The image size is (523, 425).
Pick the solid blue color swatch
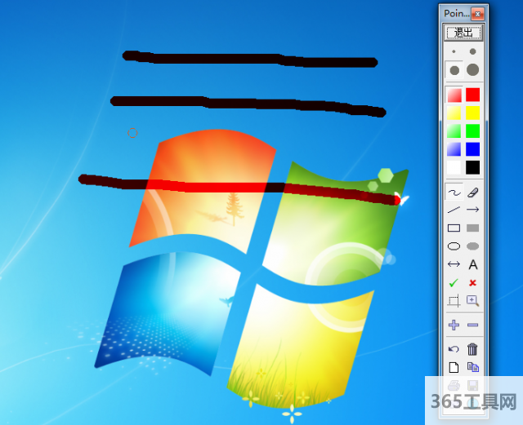click(472, 148)
